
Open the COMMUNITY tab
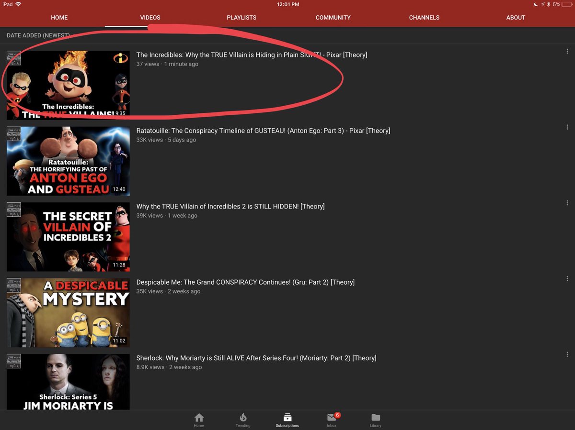[x=333, y=18]
